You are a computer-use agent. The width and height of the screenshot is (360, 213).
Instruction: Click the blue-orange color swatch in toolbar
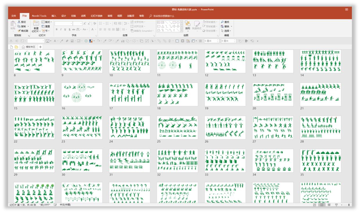point(91,41)
